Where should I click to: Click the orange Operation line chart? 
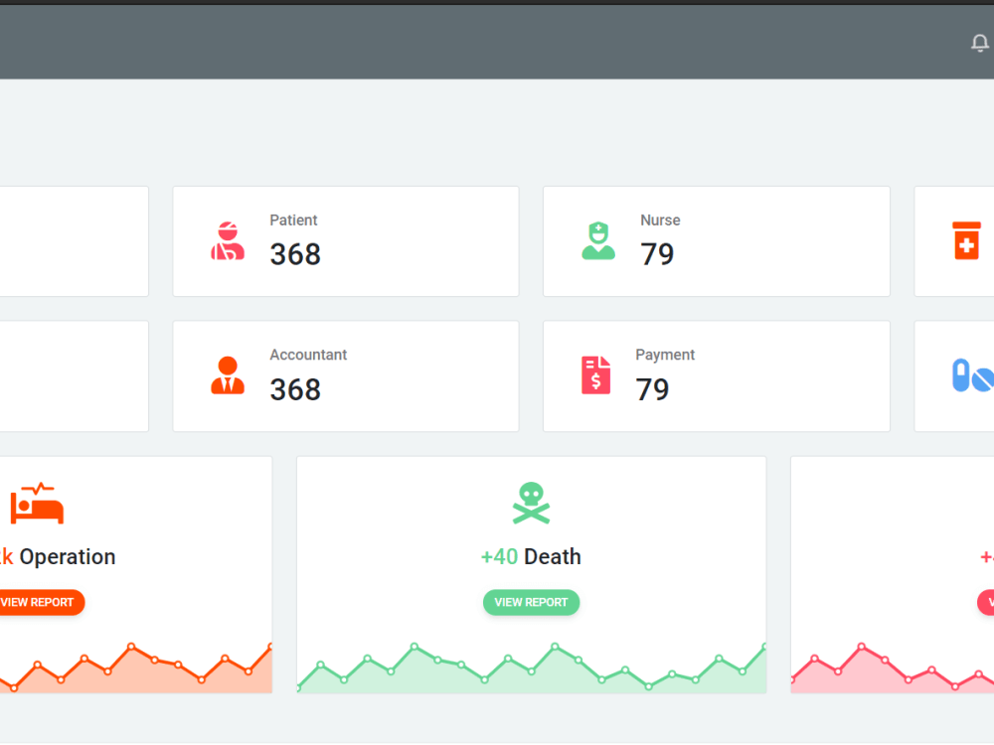pyautogui.click(x=135, y=668)
